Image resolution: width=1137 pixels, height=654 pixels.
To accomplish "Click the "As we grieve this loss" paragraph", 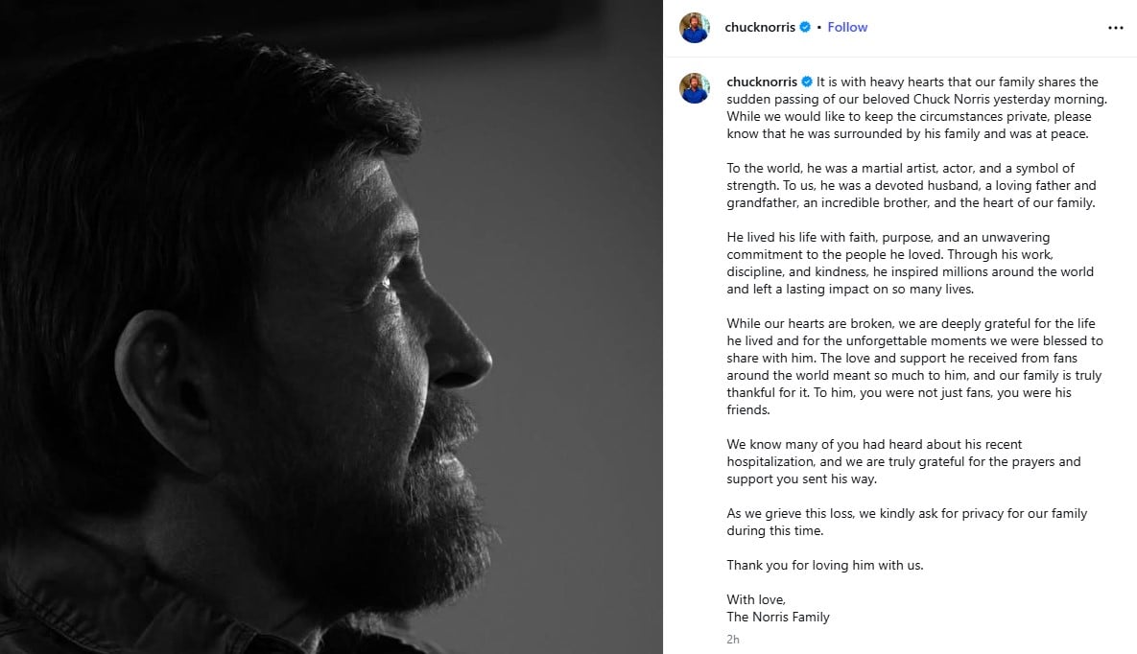I will [907, 522].
